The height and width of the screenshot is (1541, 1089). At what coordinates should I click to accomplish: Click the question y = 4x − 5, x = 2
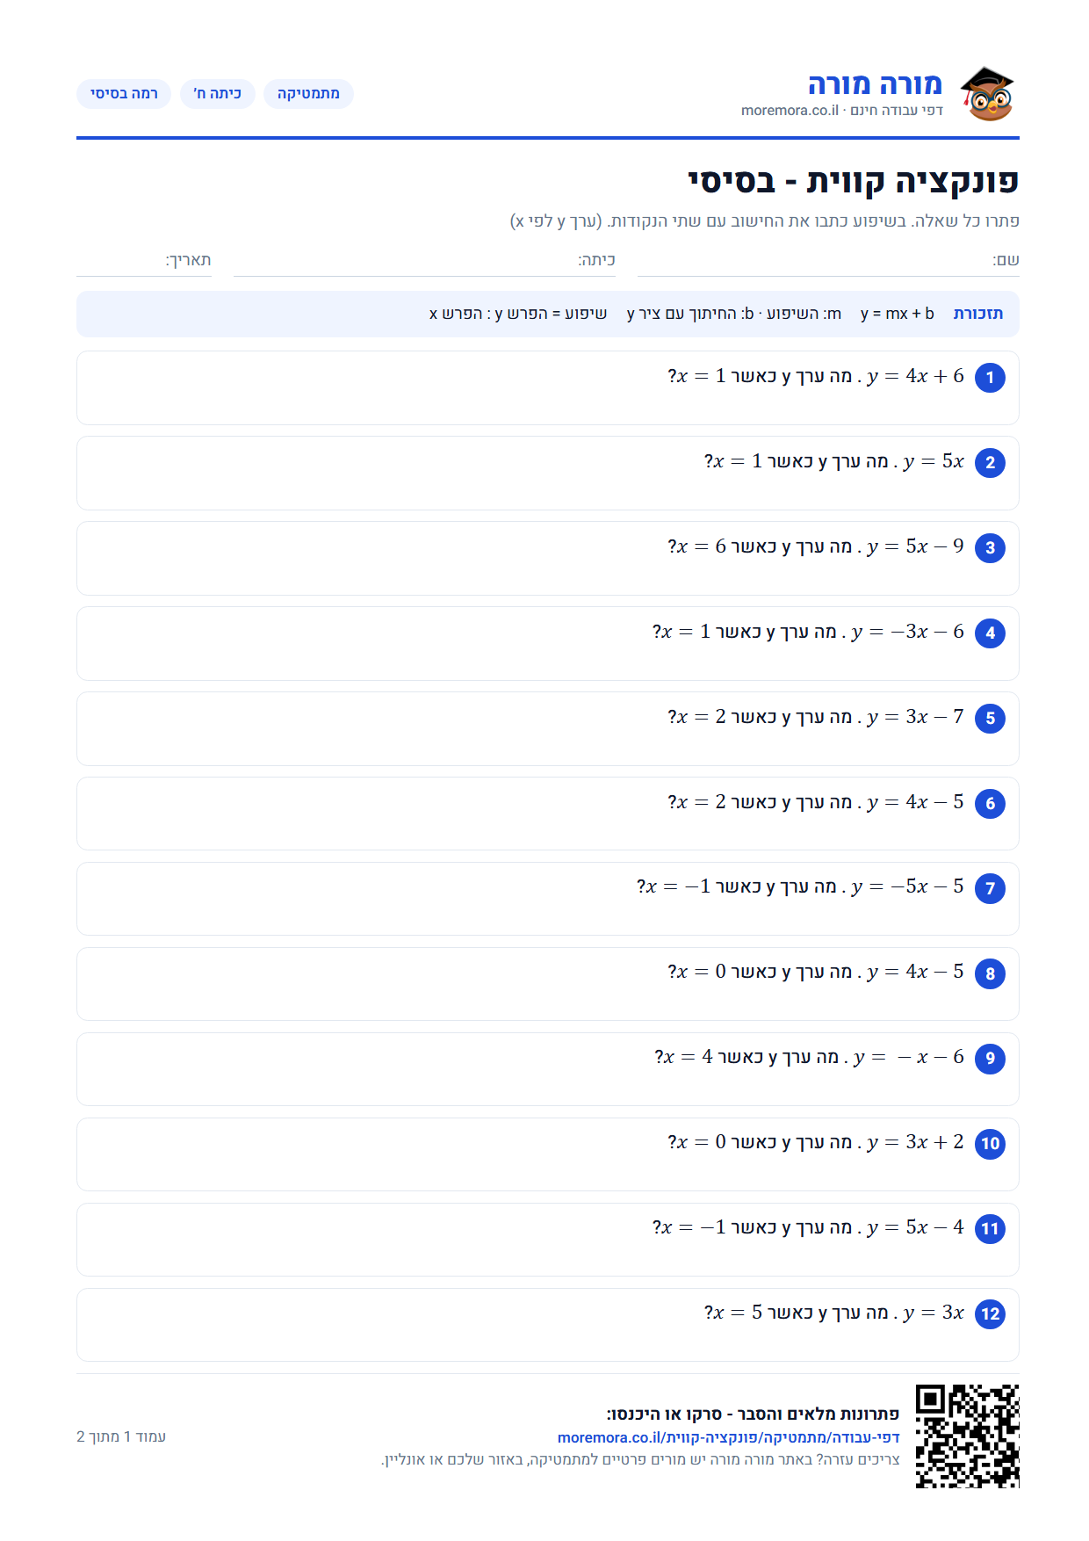[548, 814]
